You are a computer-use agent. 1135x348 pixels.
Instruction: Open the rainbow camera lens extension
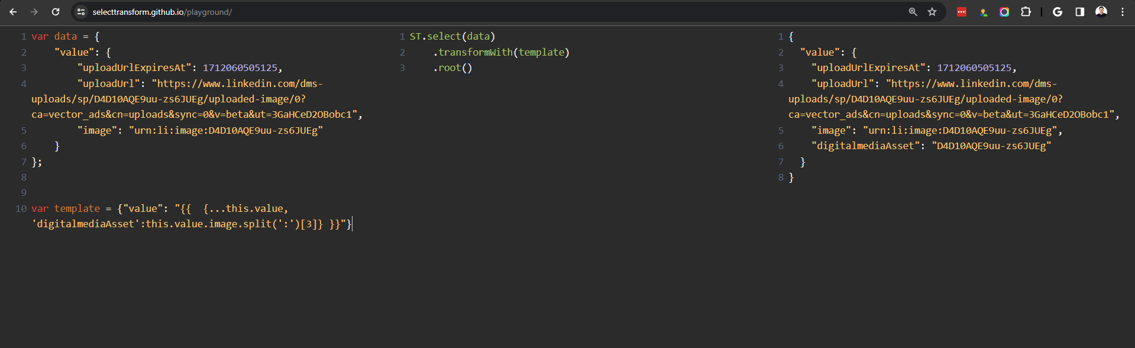(1004, 12)
